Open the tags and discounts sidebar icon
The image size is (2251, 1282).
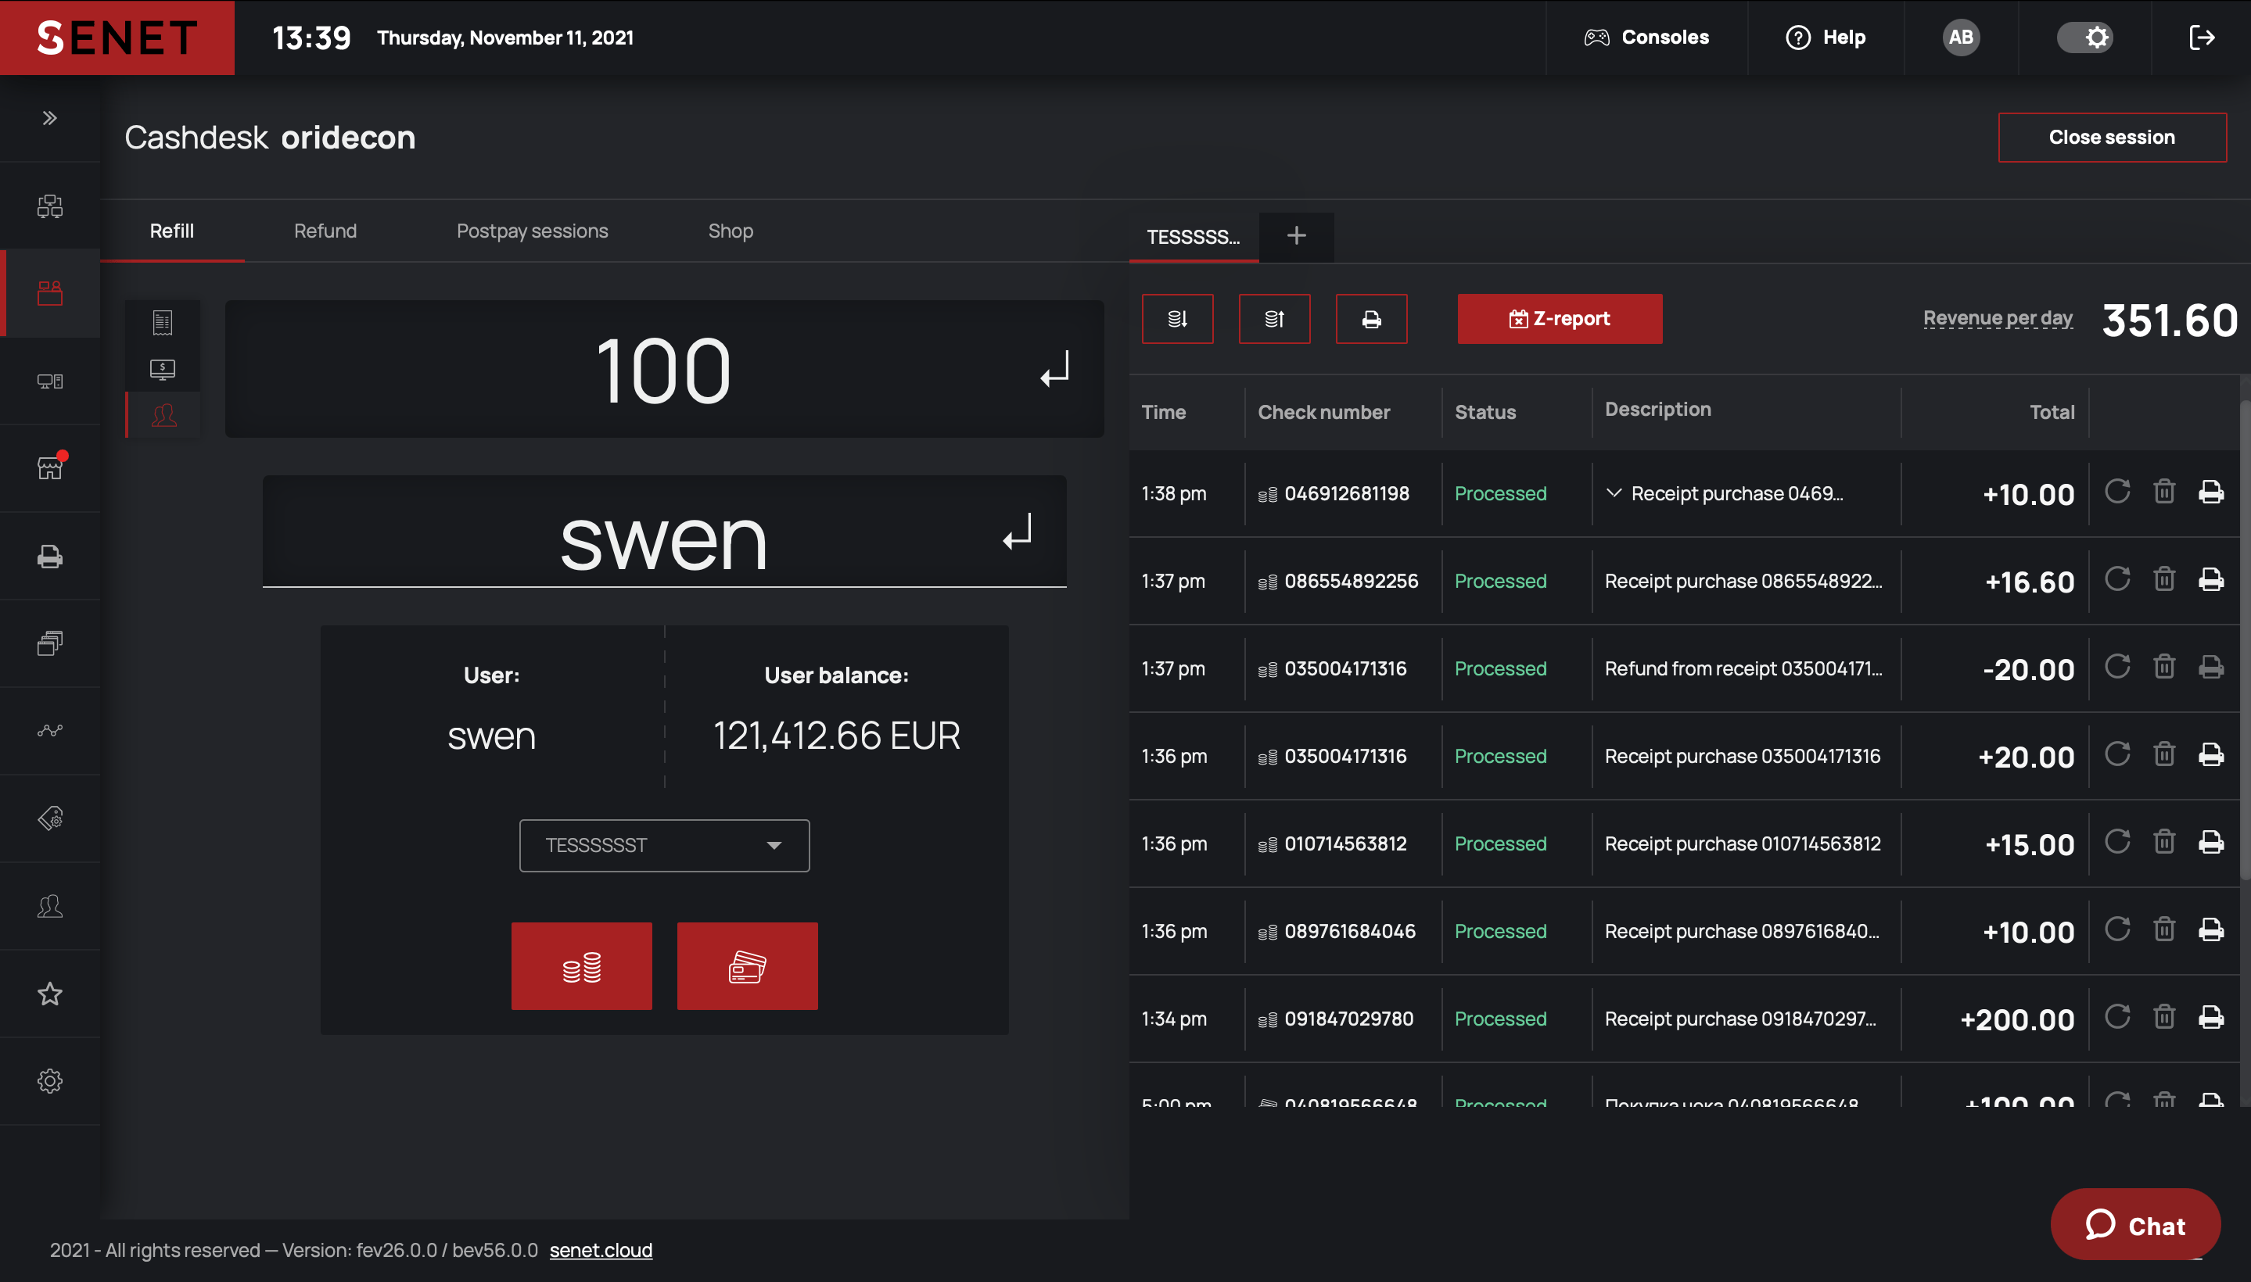50,818
